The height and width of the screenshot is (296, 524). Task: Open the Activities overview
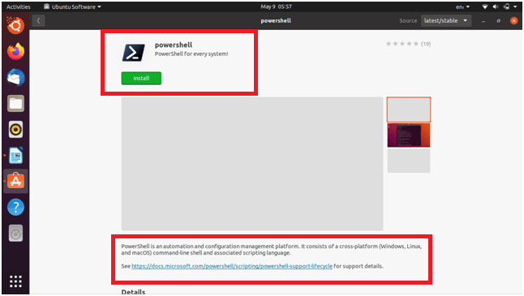19,6
